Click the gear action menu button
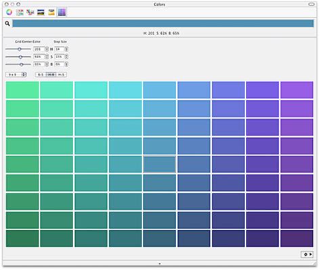The width and height of the screenshot is (321, 270). pyautogui.click(x=307, y=254)
